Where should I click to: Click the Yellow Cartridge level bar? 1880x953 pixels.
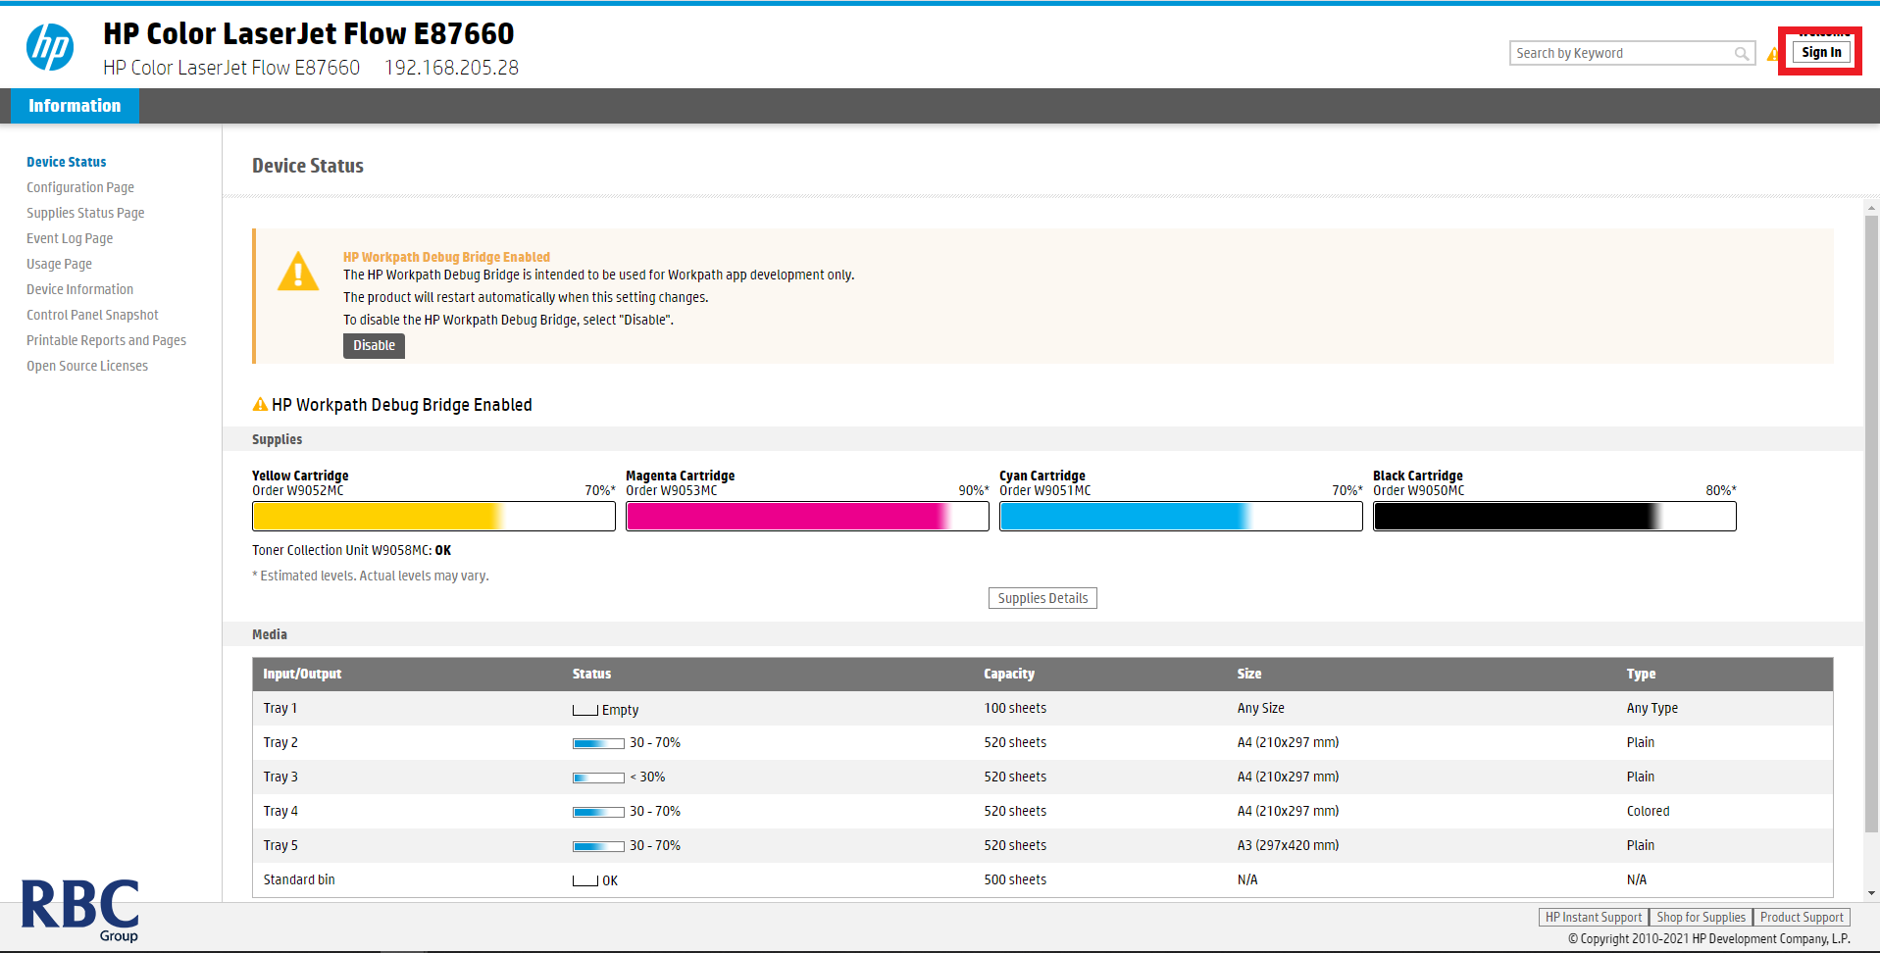click(433, 516)
